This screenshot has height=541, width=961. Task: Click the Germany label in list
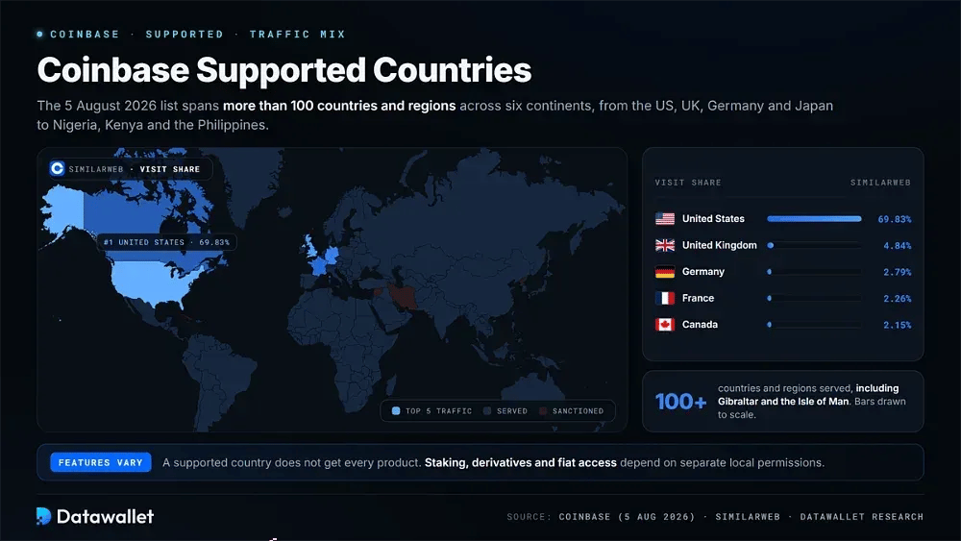coord(703,271)
